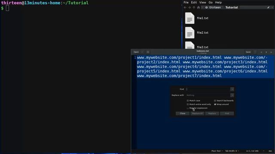Open Ln, Col position dropdown arrow
This screenshot has width=275, height=154.
click(263, 151)
